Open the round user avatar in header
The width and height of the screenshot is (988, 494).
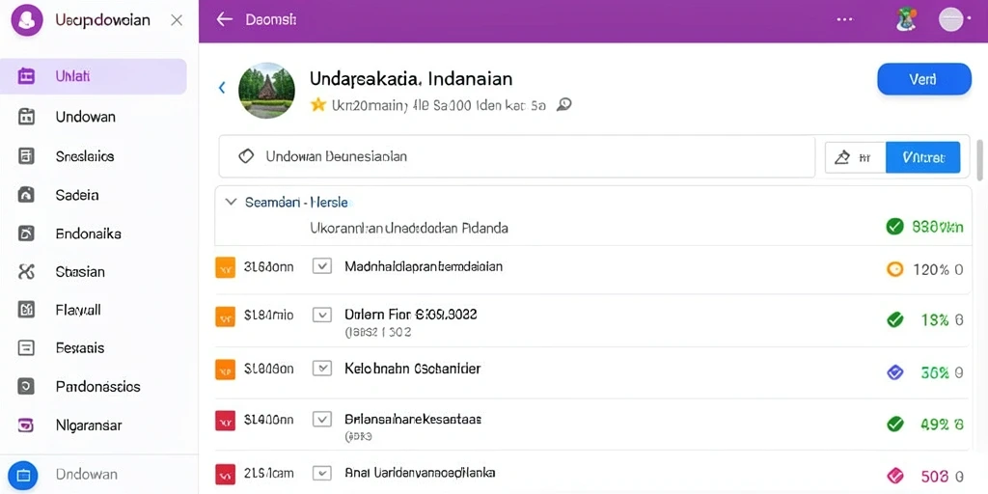tap(951, 20)
